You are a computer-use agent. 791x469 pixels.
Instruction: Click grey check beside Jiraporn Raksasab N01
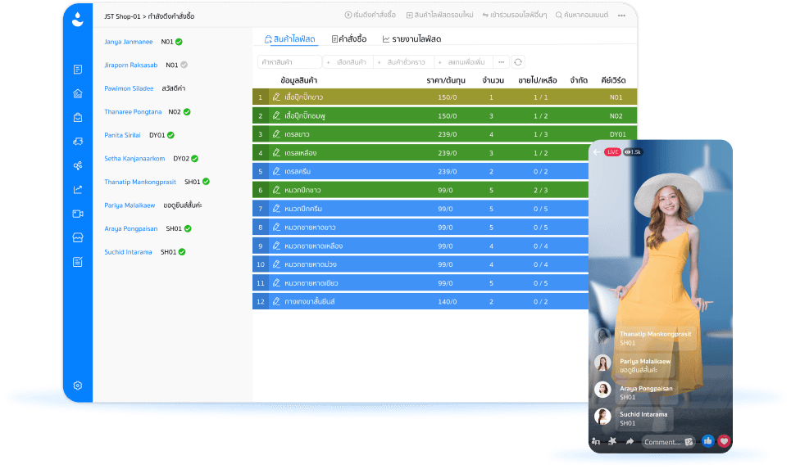184,65
